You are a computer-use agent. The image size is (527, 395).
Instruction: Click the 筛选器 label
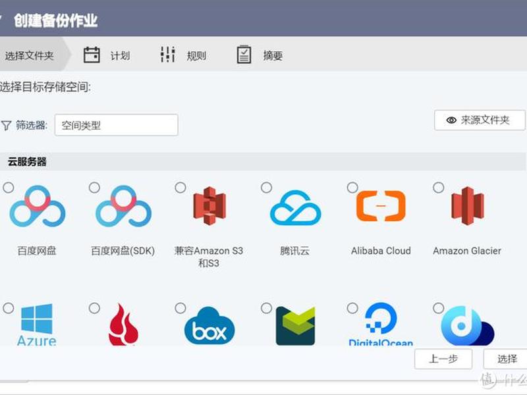pos(32,125)
